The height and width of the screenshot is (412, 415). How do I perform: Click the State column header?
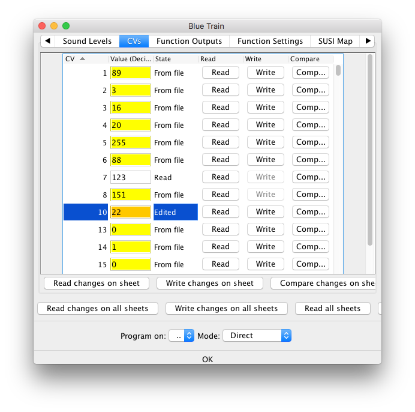coord(175,59)
